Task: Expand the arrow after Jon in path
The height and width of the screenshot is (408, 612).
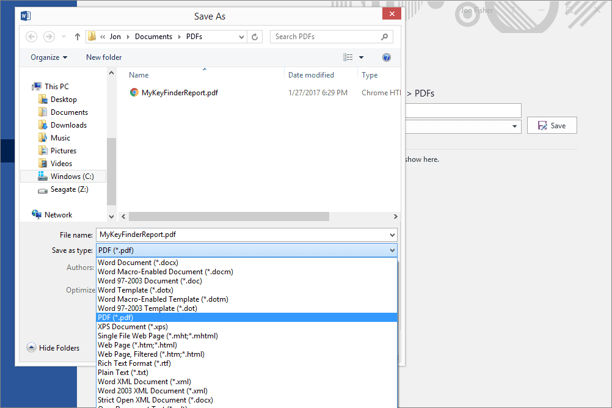Action: pos(128,37)
